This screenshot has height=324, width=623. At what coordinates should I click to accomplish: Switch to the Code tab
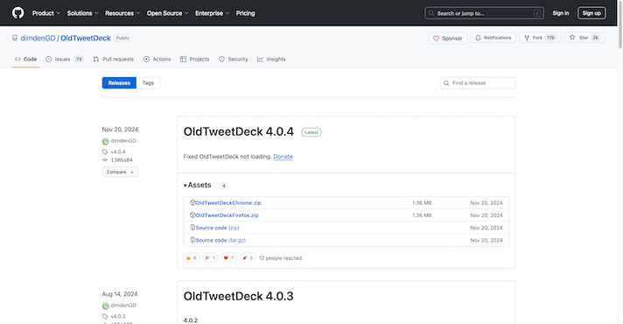coord(26,60)
